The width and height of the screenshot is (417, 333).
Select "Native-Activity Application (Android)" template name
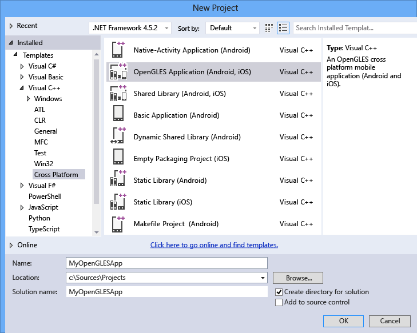pos(192,50)
